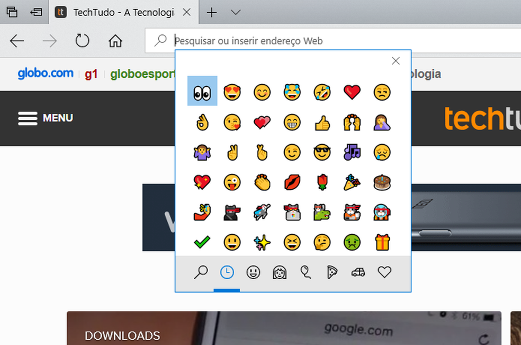This screenshot has height=345, width=521.
Task: Show recently used emojis via clock icon
Action: click(x=227, y=272)
